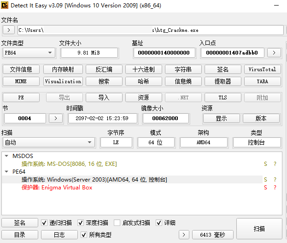
Task: Click the file path input field
Action: coord(151,30)
